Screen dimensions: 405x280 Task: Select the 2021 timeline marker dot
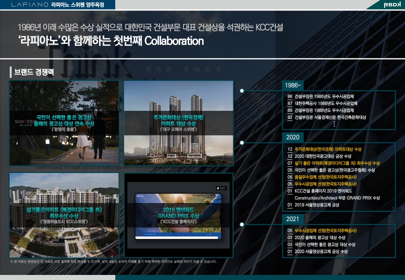point(242,224)
